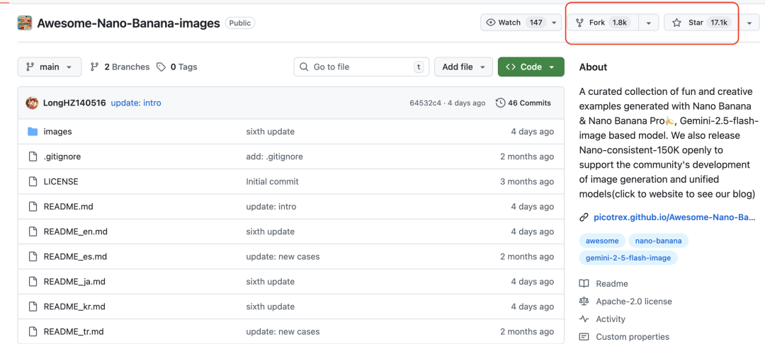Open the green Code dropdown button
The height and width of the screenshot is (344, 765).
[x=531, y=67]
